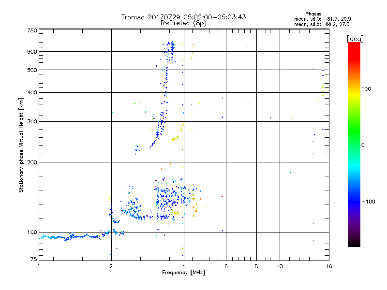Click the y-axis label 600
387x290 pixels.
coord(32,52)
